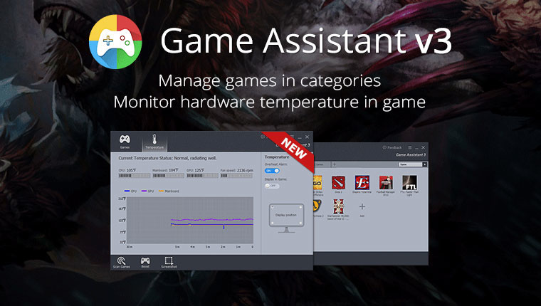Click the Current Temperature Status text
This screenshot has height=306, width=541.
(x=167, y=158)
